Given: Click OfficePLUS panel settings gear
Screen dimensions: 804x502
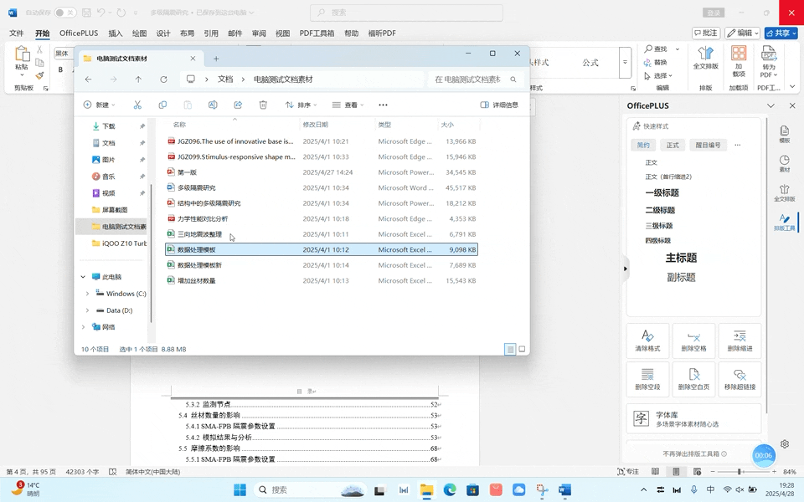Looking at the screenshot, I should click(785, 444).
